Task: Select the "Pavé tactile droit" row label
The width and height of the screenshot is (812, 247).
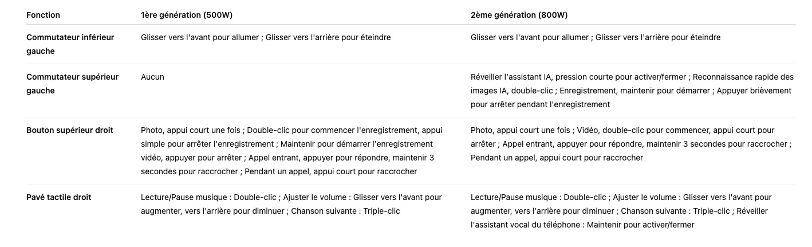Action: (58, 197)
